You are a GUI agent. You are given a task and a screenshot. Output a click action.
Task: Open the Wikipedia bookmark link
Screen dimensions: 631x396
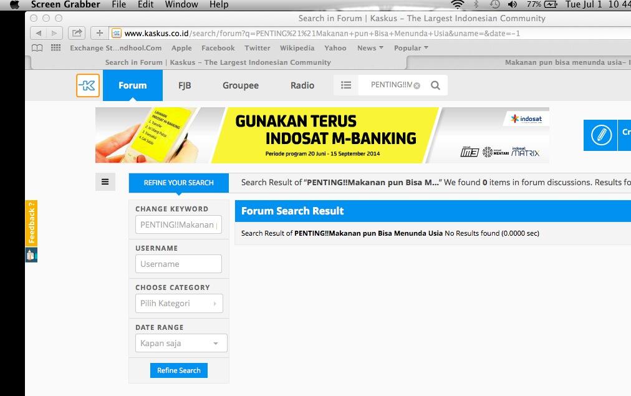click(x=297, y=48)
